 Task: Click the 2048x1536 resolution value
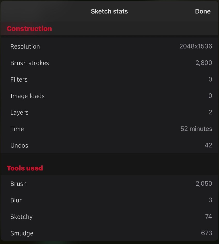coord(195,46)
